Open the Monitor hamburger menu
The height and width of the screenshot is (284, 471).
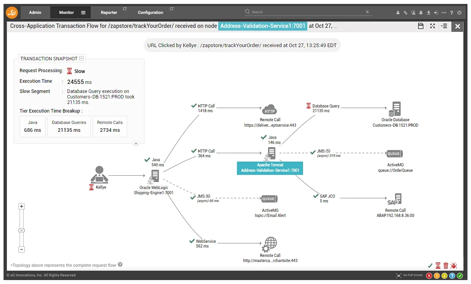click(x=83, y=13)
